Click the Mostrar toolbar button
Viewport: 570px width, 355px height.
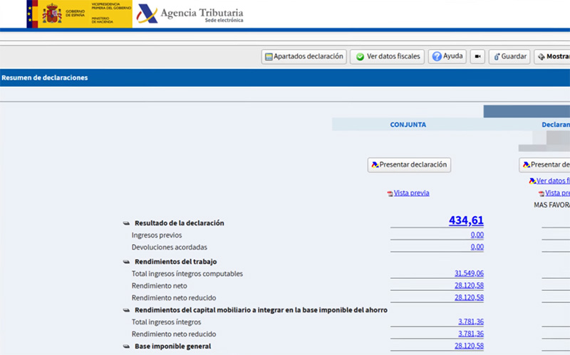pyautogui.click(x=551, y=57)
